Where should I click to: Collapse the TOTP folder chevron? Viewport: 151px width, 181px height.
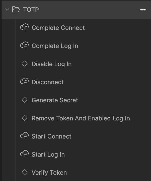[7, 10]
